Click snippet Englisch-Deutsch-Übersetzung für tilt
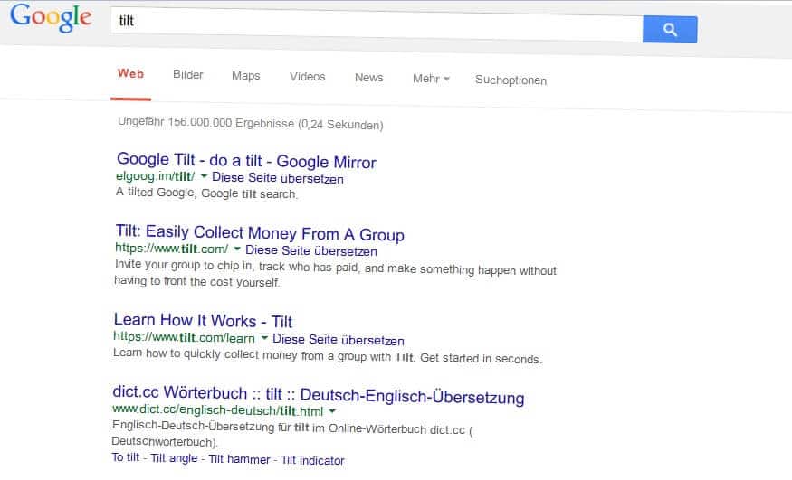 coord(292,434)
